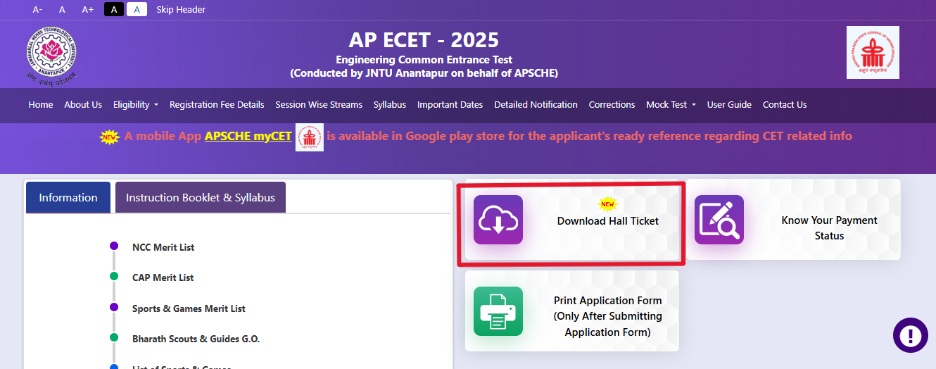936x369 pixels.
Task: Click the Download Hall Ticket text
Action: point(608,220)
